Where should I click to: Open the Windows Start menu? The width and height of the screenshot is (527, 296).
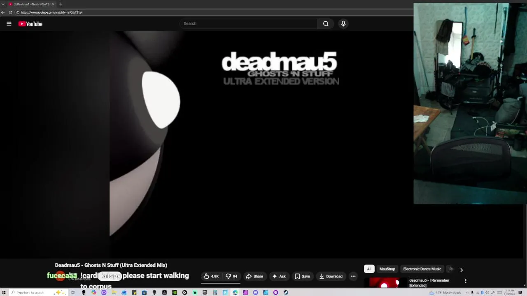[x=4, y=293]
